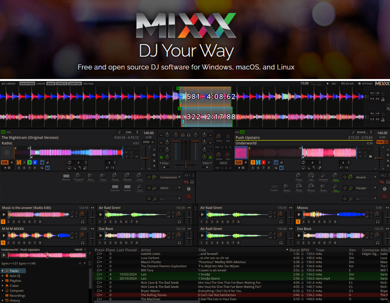The height and width of the screenshot is (303, 390).
Task: Open the Flanger effect dropdown
Action: tap(366, 188)
